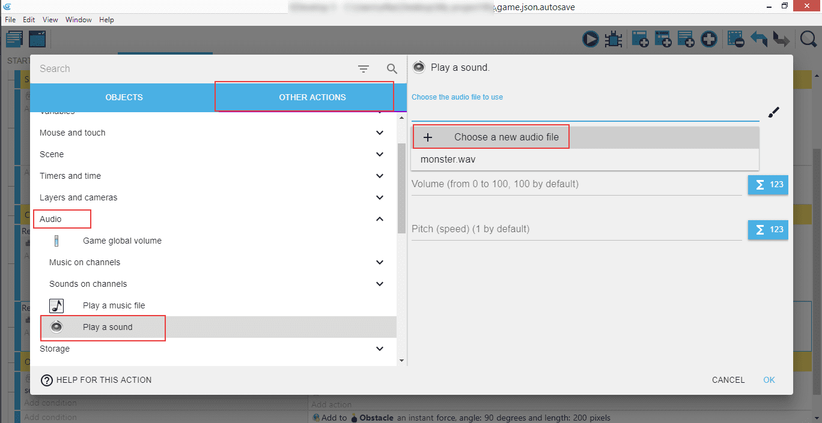Image resolution: width=822 pixels, height=423 pixels.
Task: Click the undo arrow in the toolbar
Action: [759, 40]
